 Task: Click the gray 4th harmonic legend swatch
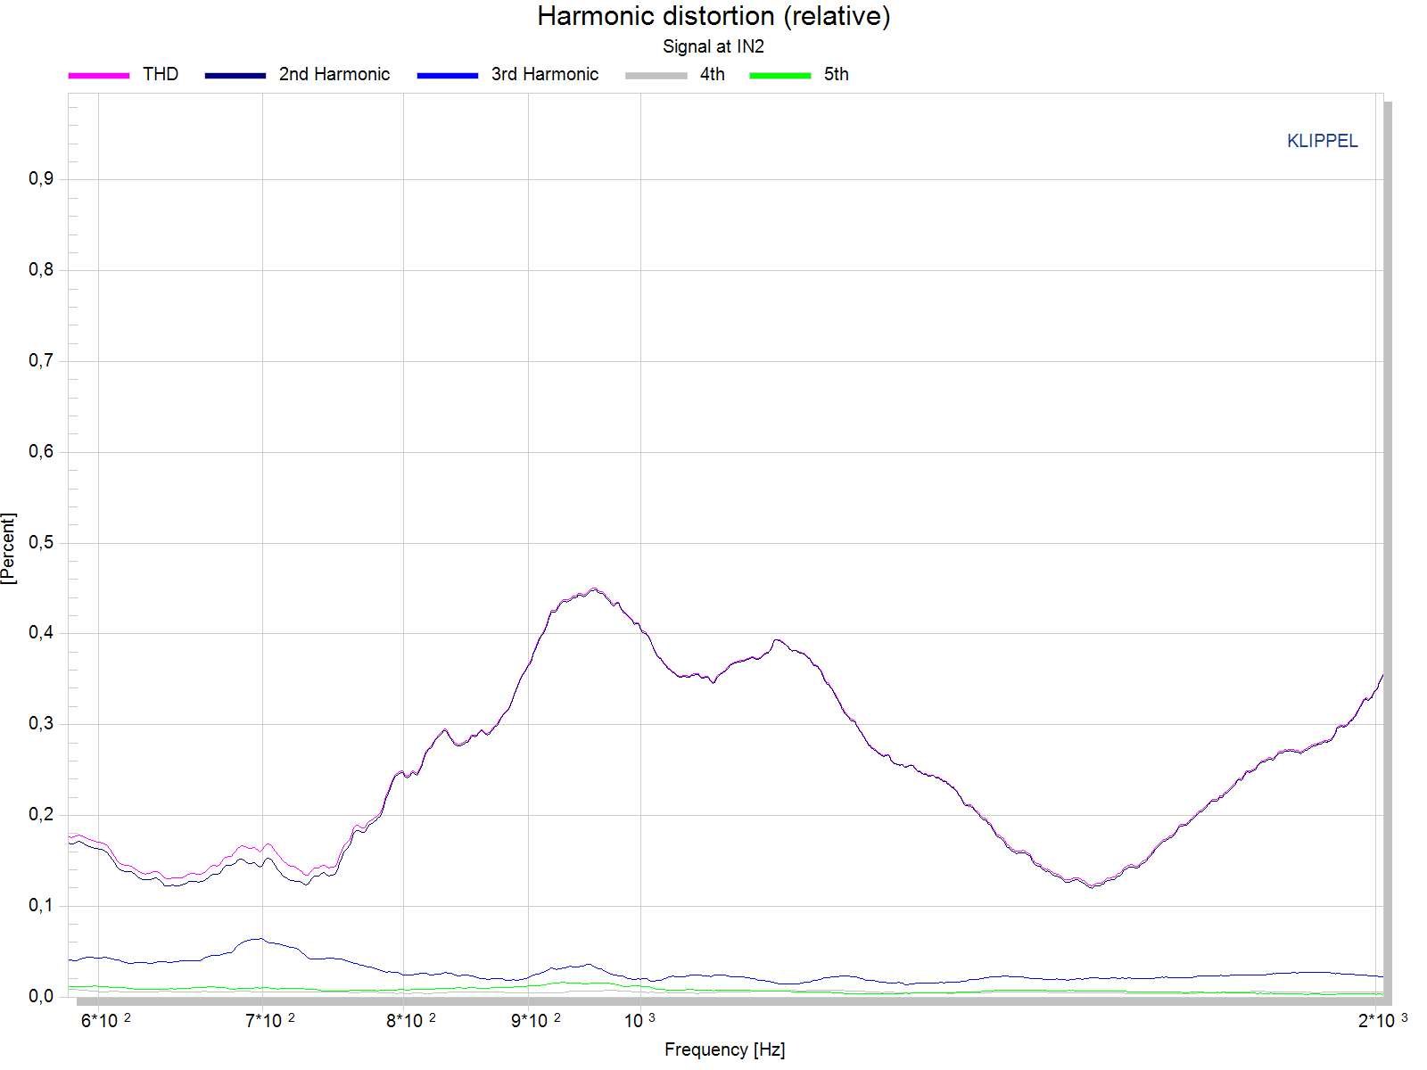[656, 76]
